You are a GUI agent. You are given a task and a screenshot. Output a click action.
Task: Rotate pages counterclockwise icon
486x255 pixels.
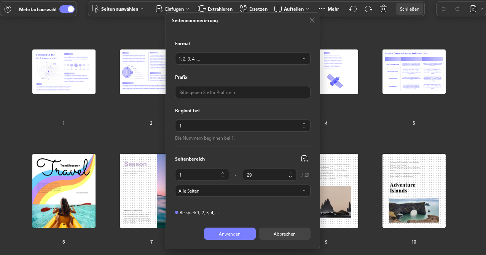click(353, 9)
